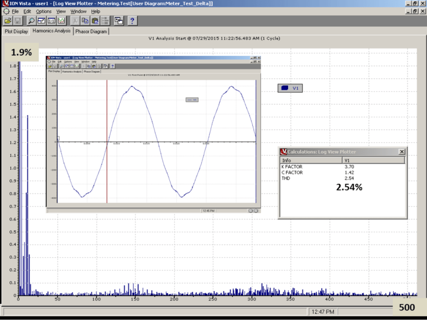Image resolution: width=427 pixels, height=320 pixels.
Task: Click the cascading windows toolbar icon
Action: (119, 21)
